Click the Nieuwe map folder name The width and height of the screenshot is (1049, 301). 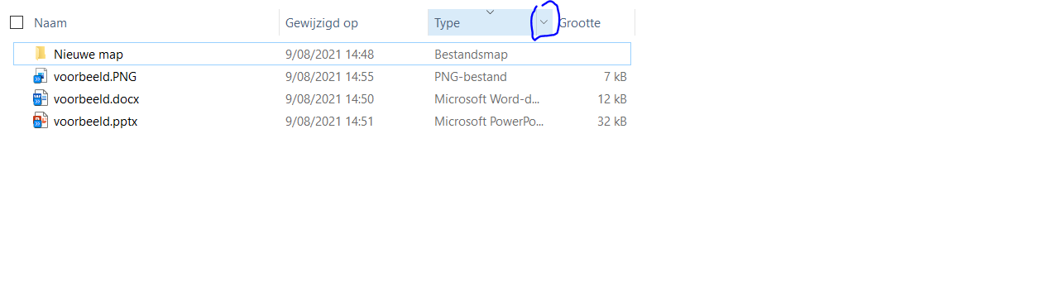coord(89,55)
